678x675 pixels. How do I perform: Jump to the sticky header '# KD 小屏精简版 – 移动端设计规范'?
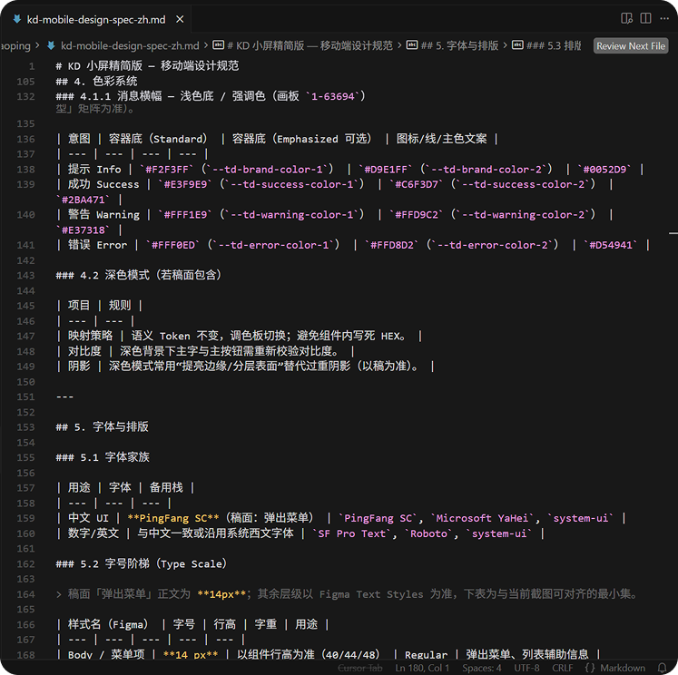[x=147, y=65]
